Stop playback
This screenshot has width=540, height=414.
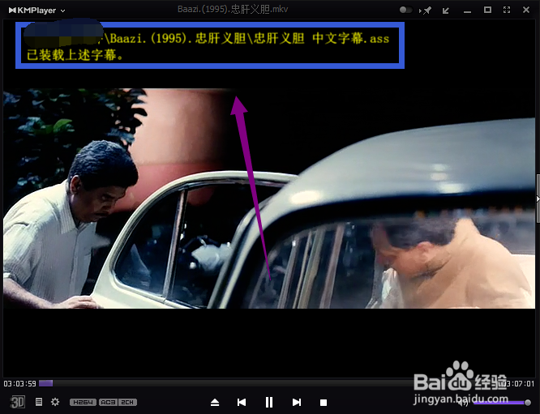(x=323, y=403)
